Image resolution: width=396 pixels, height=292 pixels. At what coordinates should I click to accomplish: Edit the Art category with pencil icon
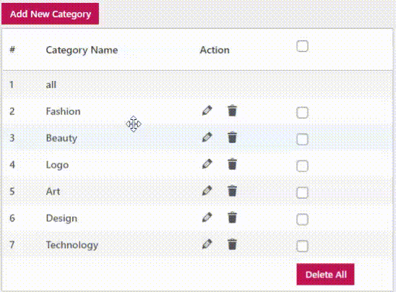[x=207, y=191]
